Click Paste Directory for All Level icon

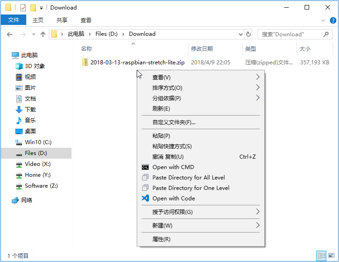click(x=145, y=178)
